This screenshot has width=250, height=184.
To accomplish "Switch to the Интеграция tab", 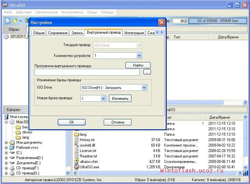I will (134, 33).
